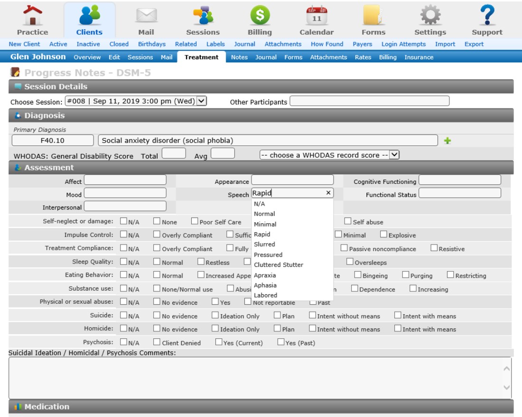
Task: Click the Functional Status input field
Action: (x=460, y=193)
